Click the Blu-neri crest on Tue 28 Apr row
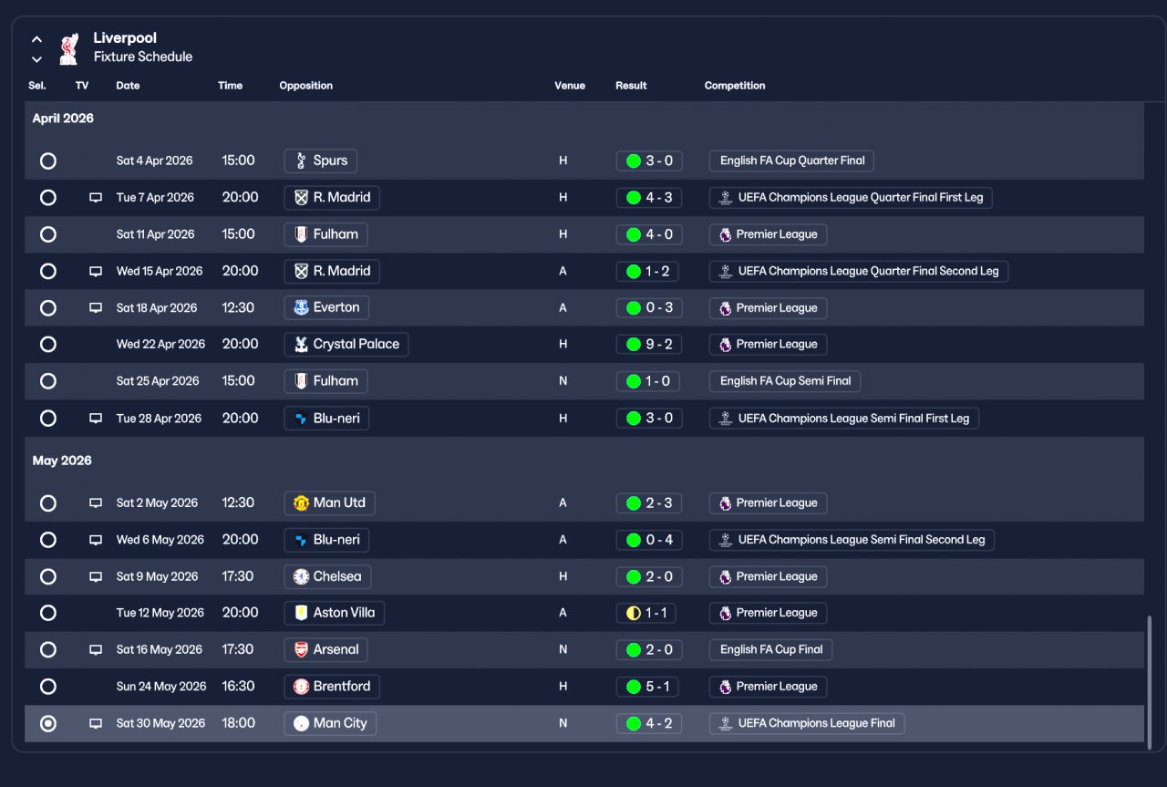 pos(301,419)
